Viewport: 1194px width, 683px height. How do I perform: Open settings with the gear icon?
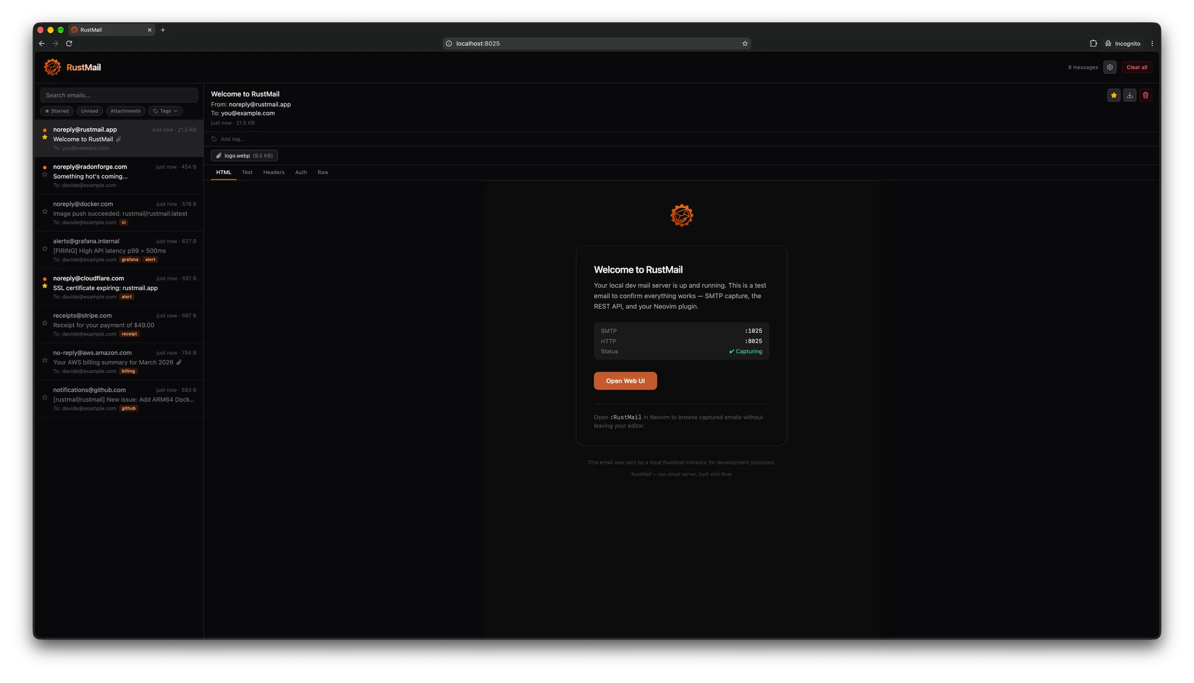pyautogui.click(x=1109, y=67)
